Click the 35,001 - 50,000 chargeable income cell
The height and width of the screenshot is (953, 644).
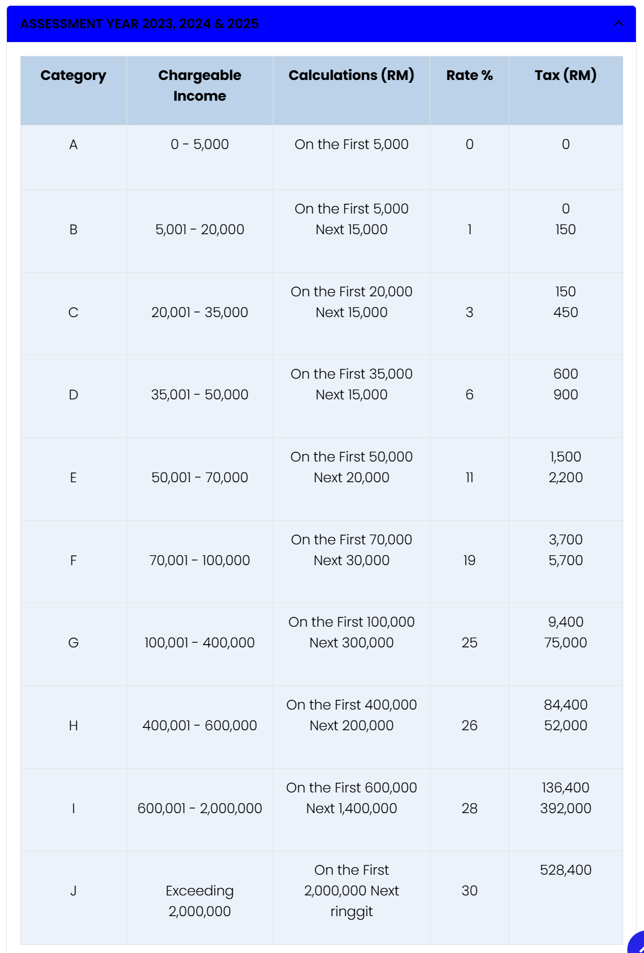click(x=200, y=395)
